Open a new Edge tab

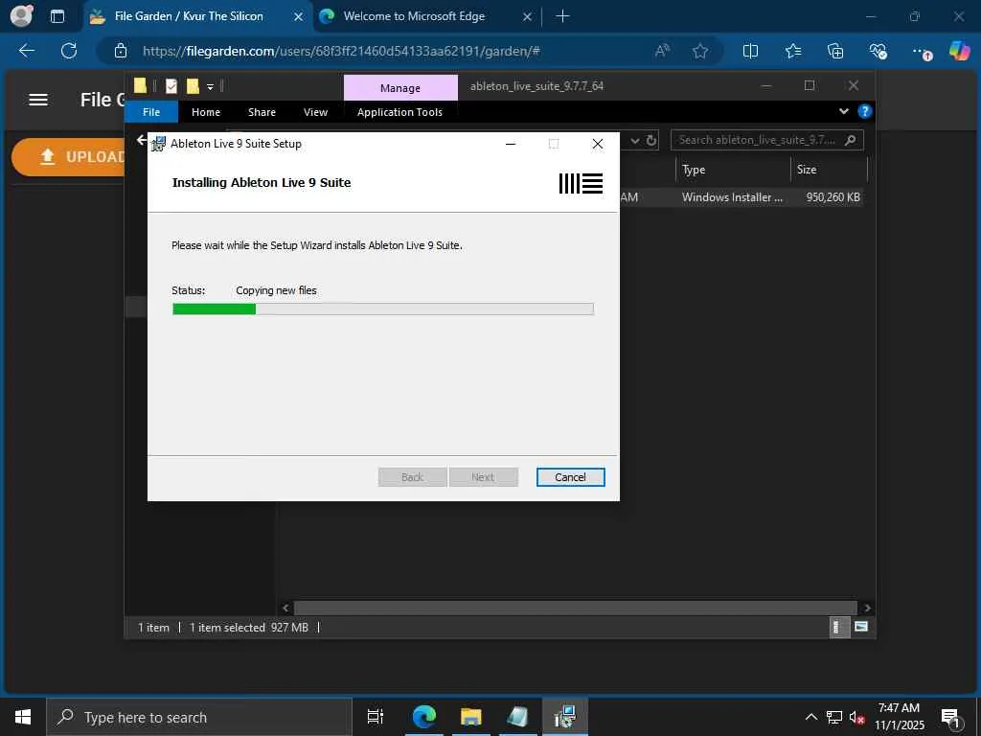[x=562, y=16]
